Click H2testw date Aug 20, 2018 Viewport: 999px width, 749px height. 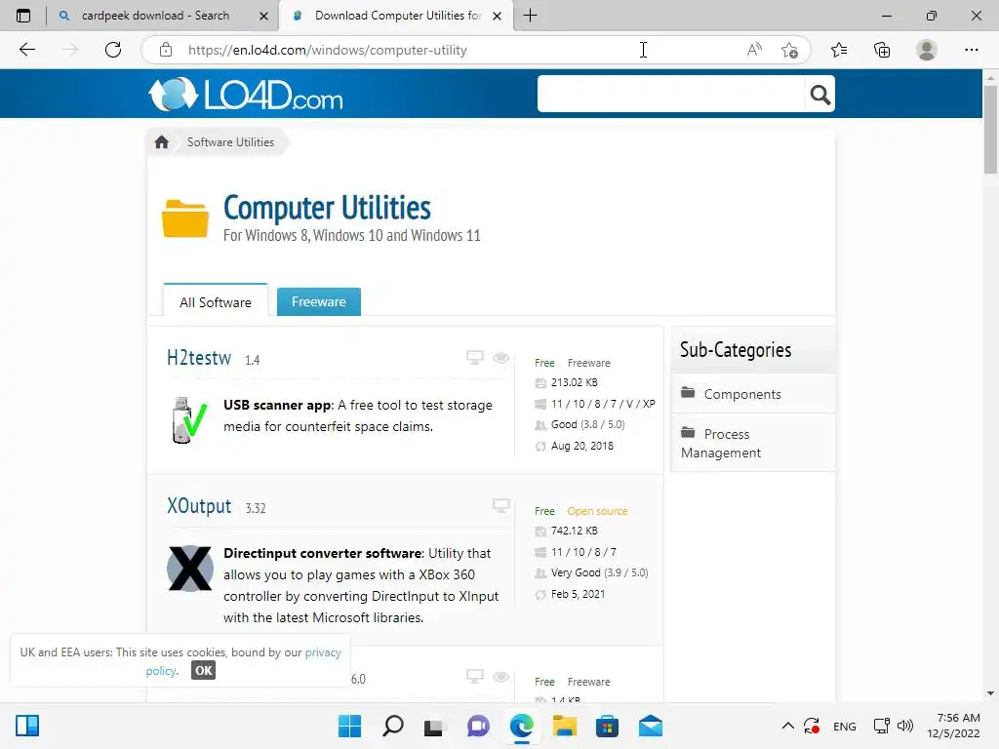click(581, 446)
